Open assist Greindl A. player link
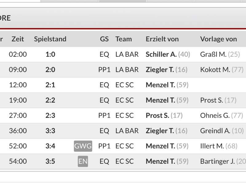The image size is (246, 185). (x=215, y=130)
